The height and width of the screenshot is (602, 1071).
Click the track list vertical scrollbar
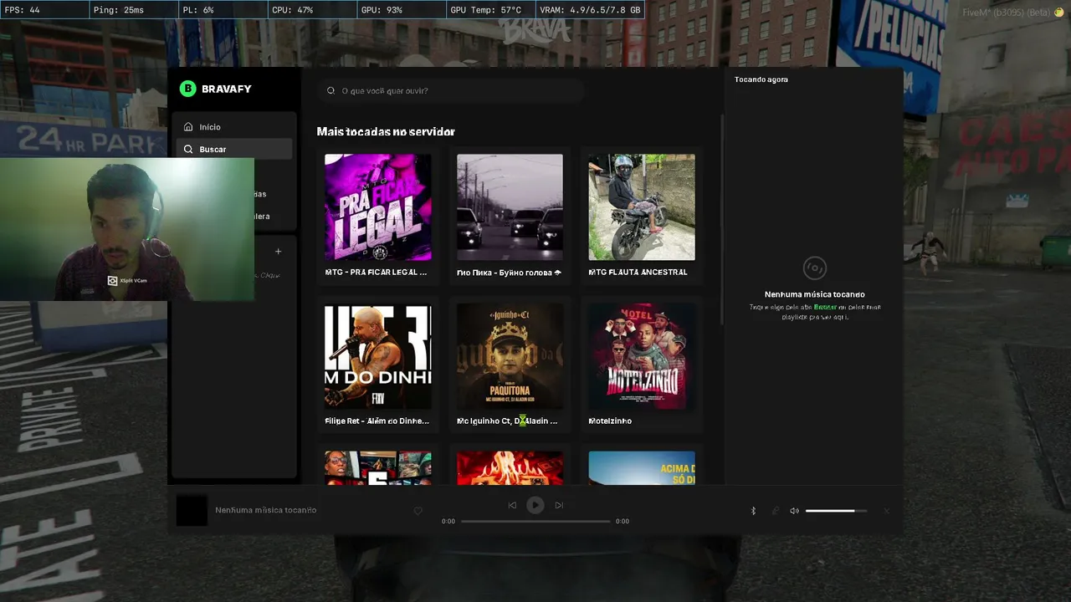click(x=721, y=219)
